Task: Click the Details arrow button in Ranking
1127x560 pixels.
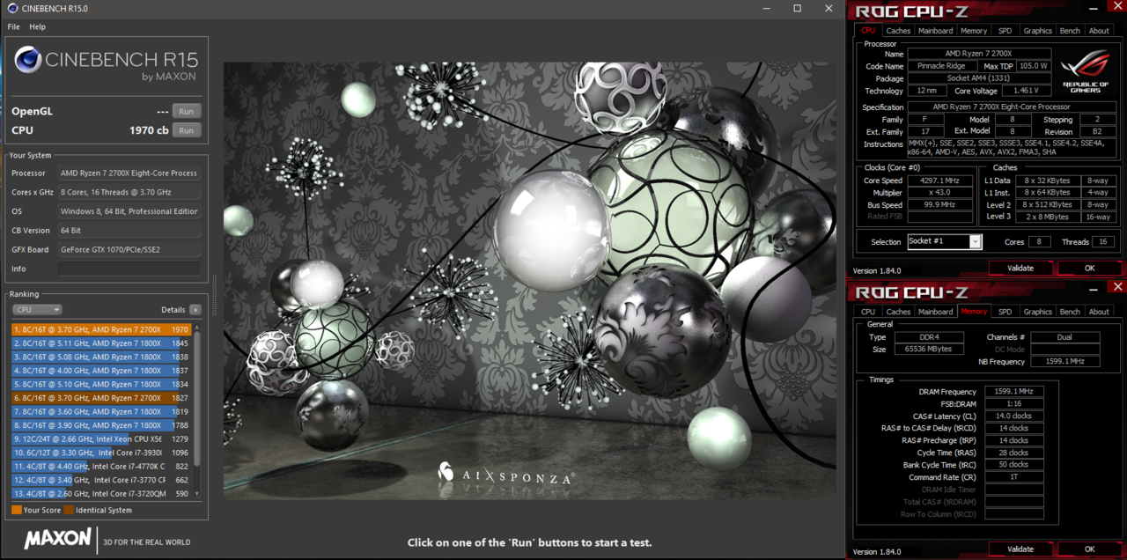Action: click(195, 310)
